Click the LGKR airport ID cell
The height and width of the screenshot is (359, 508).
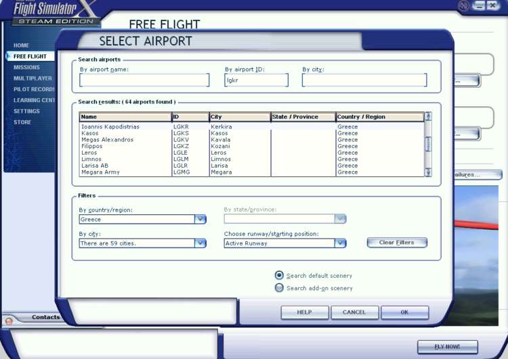(x=181, y=127)
